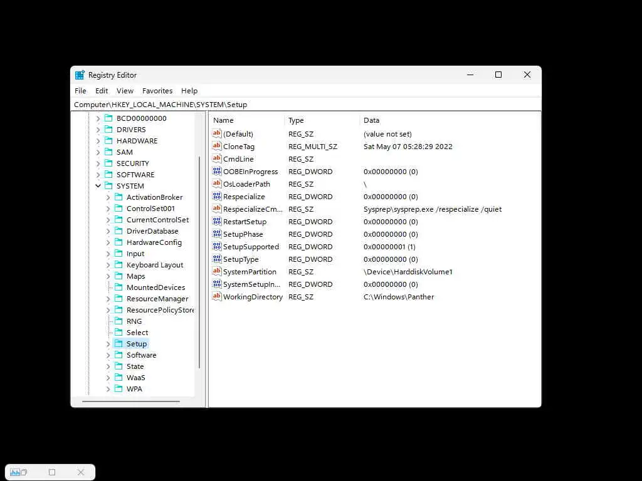Open the Help menu
642x481 pixels.
tap(189, 91)
